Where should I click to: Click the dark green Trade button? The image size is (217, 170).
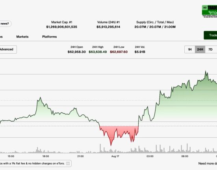click(210, 35)
